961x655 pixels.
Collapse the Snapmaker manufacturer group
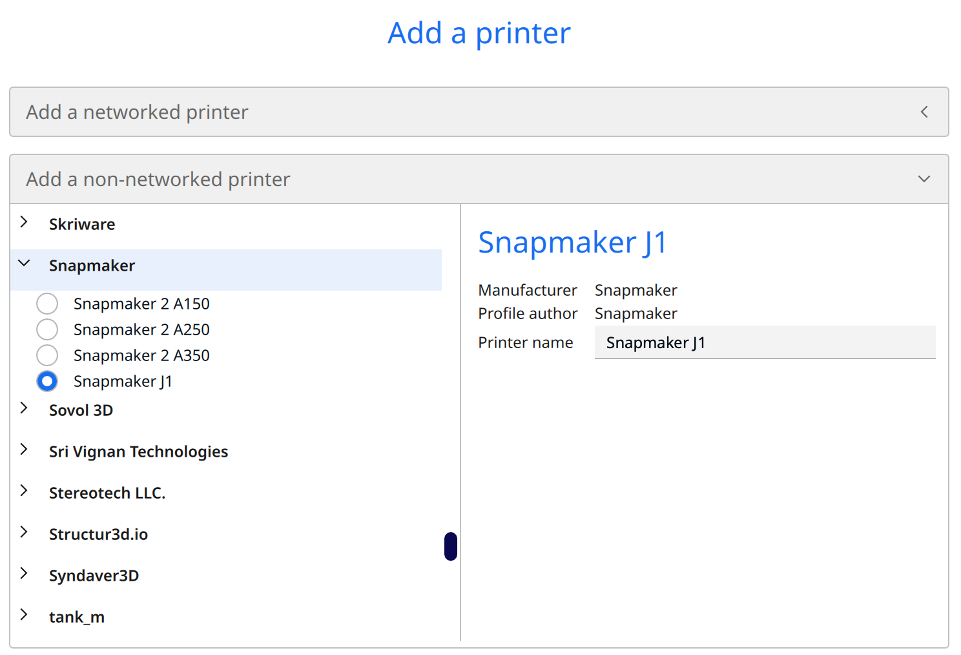24,264
